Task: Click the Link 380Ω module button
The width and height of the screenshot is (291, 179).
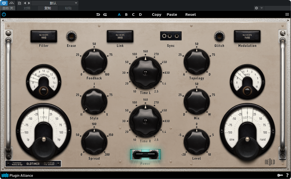Action: [120, 36]
